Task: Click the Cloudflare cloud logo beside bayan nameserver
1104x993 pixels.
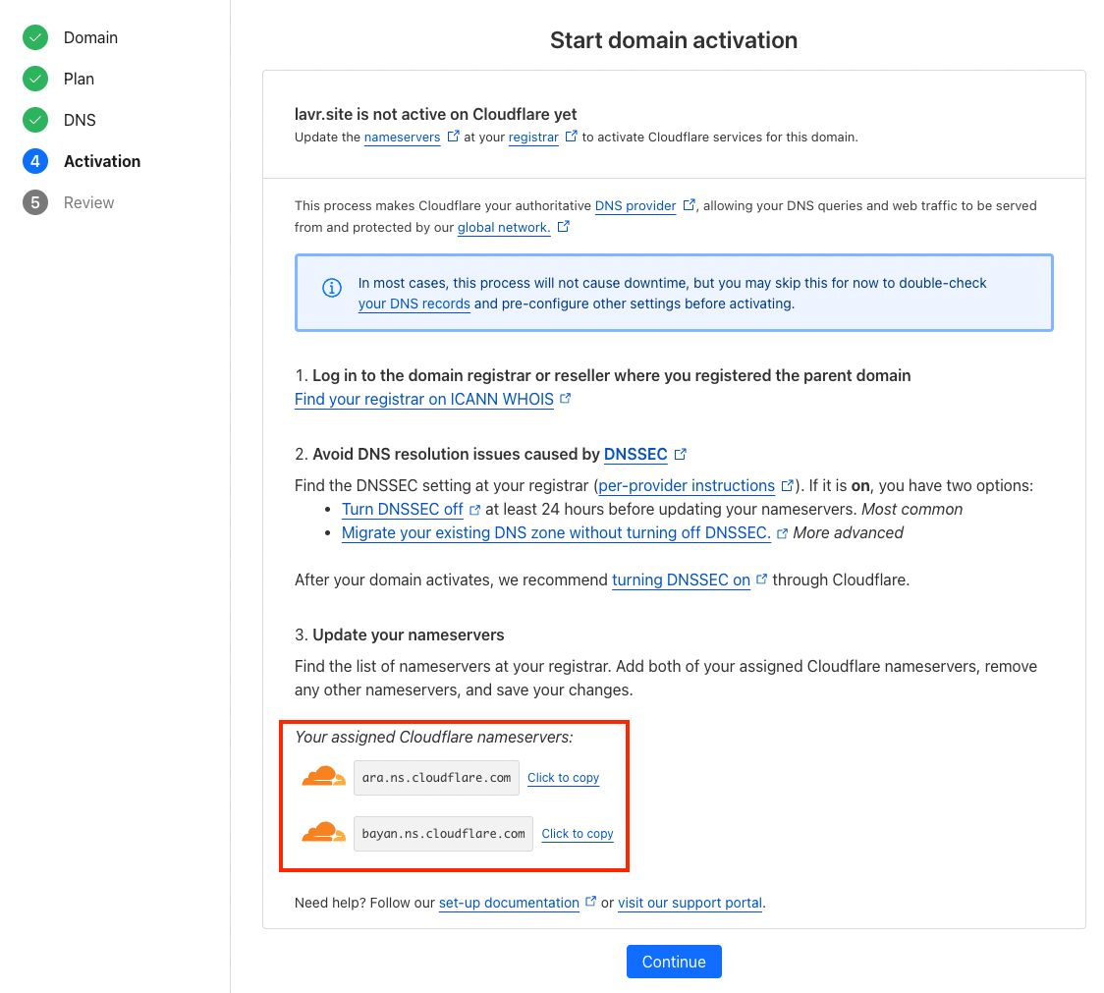Action: [324, 833]
